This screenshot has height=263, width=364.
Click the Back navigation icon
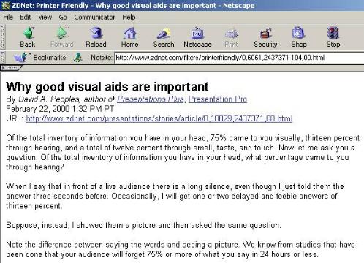click(x=28, y=37)
